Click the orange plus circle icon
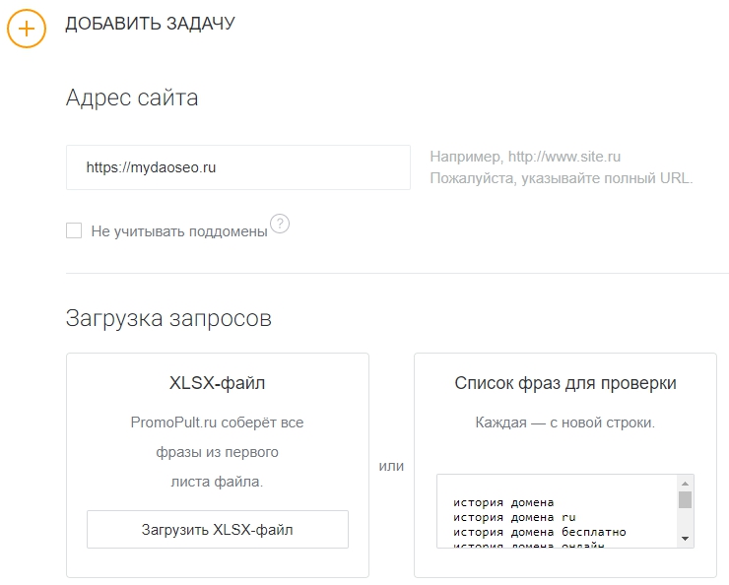 (x=27, y=29)
